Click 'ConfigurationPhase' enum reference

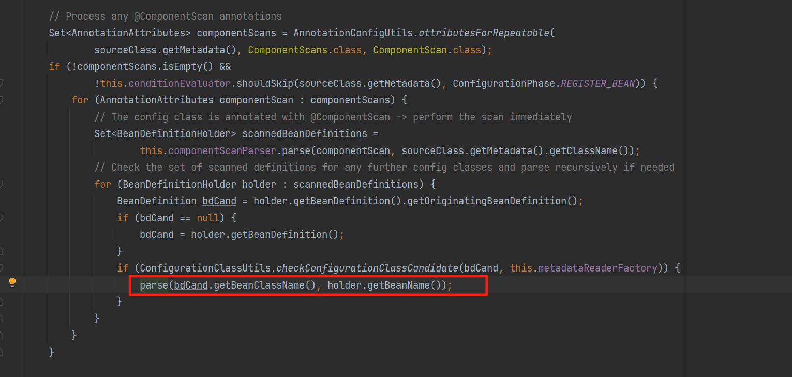pos(504,83)
